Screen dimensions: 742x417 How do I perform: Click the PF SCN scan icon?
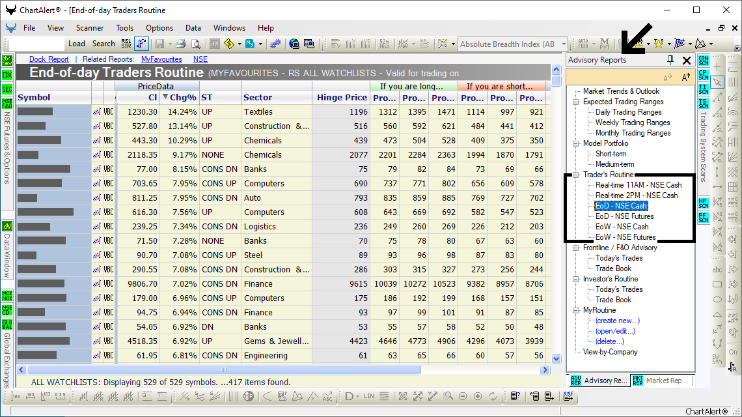tap(704, 218)
